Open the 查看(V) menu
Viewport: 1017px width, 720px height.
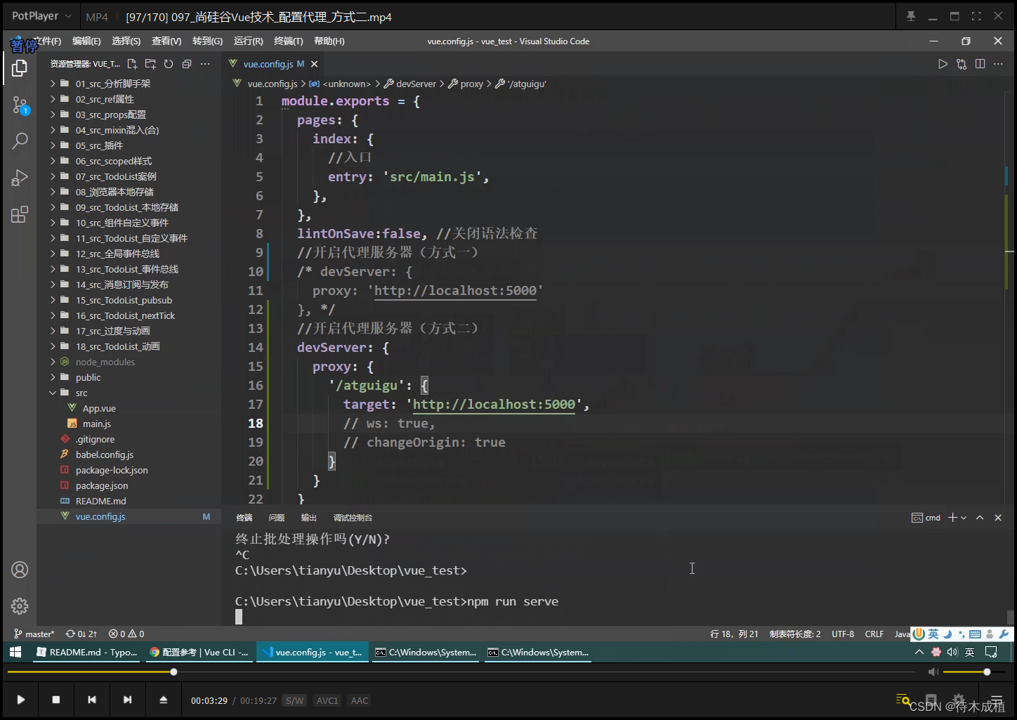166,41
